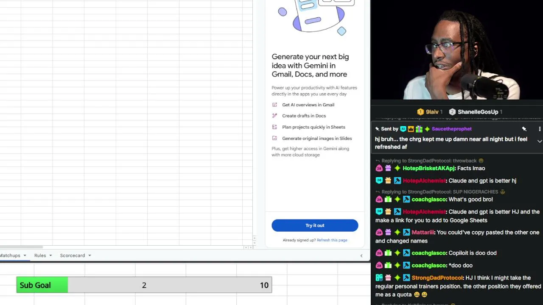
Task: Switch to the Scorecard sheet tab
Action: click(x=73, y=255)
